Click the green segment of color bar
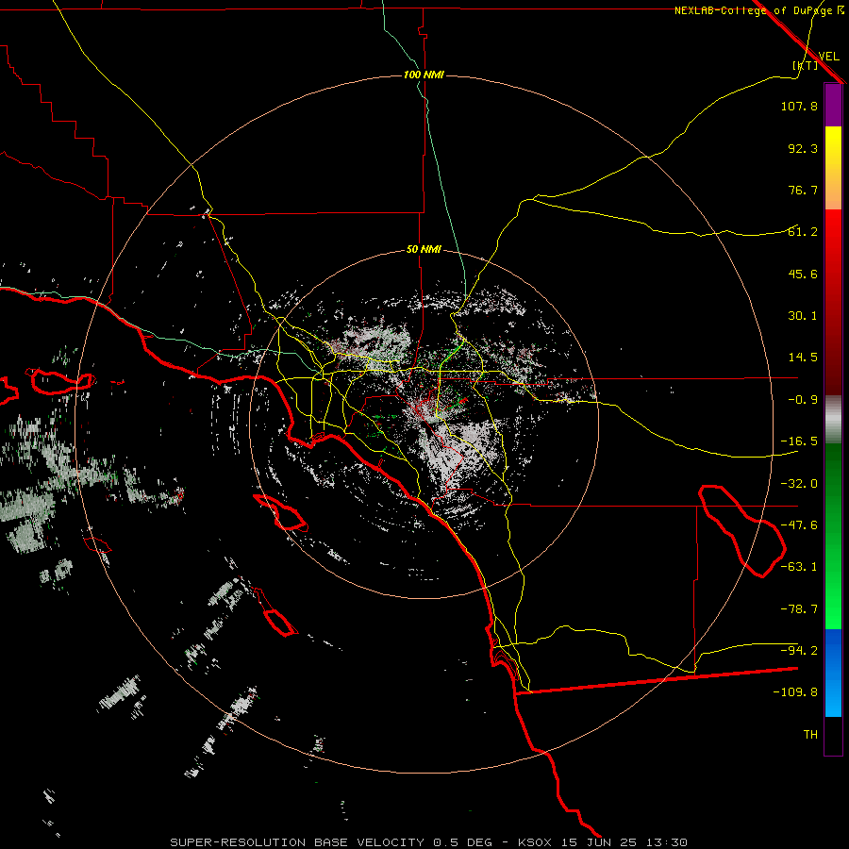This screenshot has width=849, height=849. (x=833, y=537)
